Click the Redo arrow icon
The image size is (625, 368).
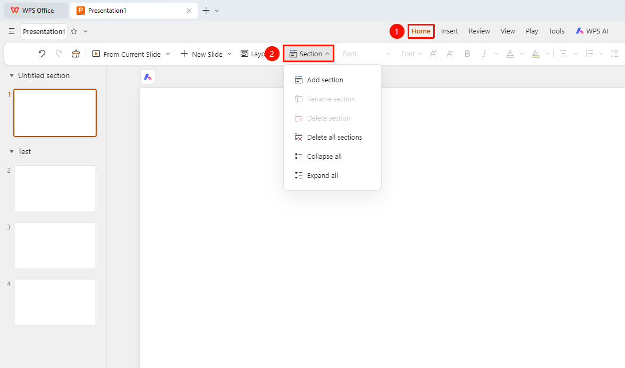[x=59, y=54]
